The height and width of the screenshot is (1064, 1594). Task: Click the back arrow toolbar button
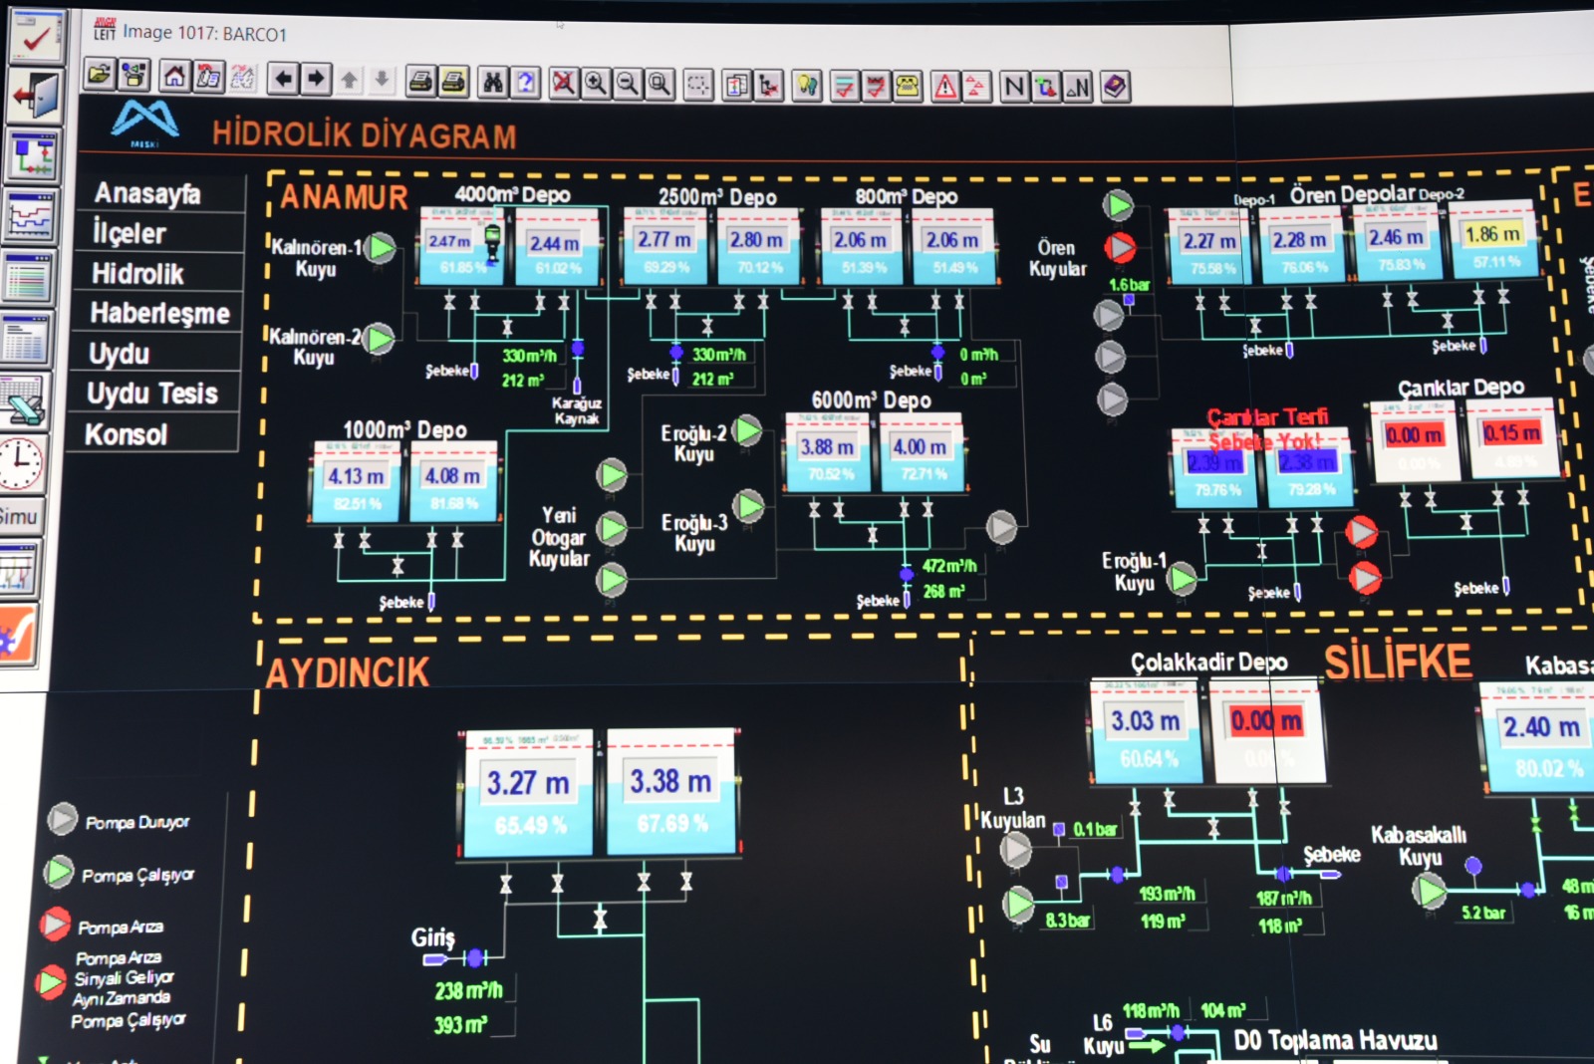coord(283,79)
